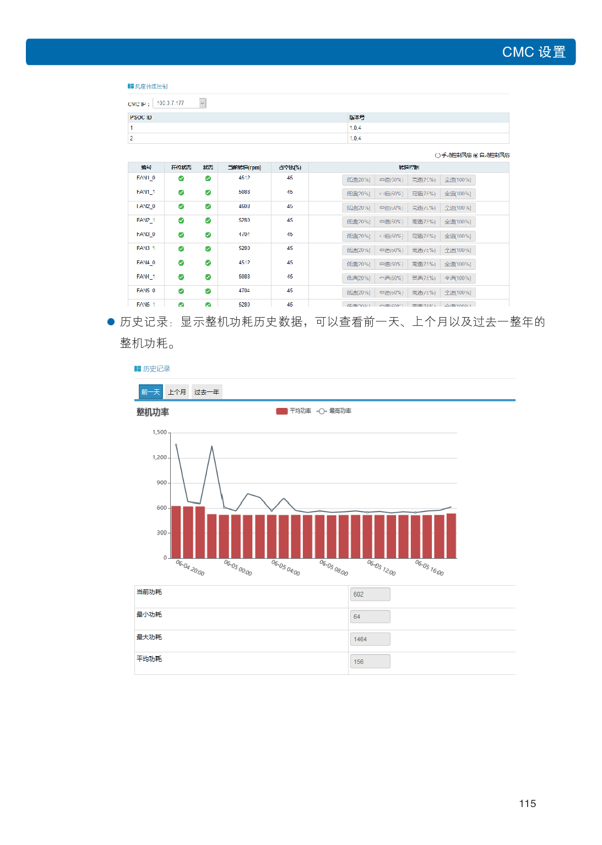Select the 自动控制风扇 automatic radio button
Viewport: 602px width, 845px height.
coord(476,156)
